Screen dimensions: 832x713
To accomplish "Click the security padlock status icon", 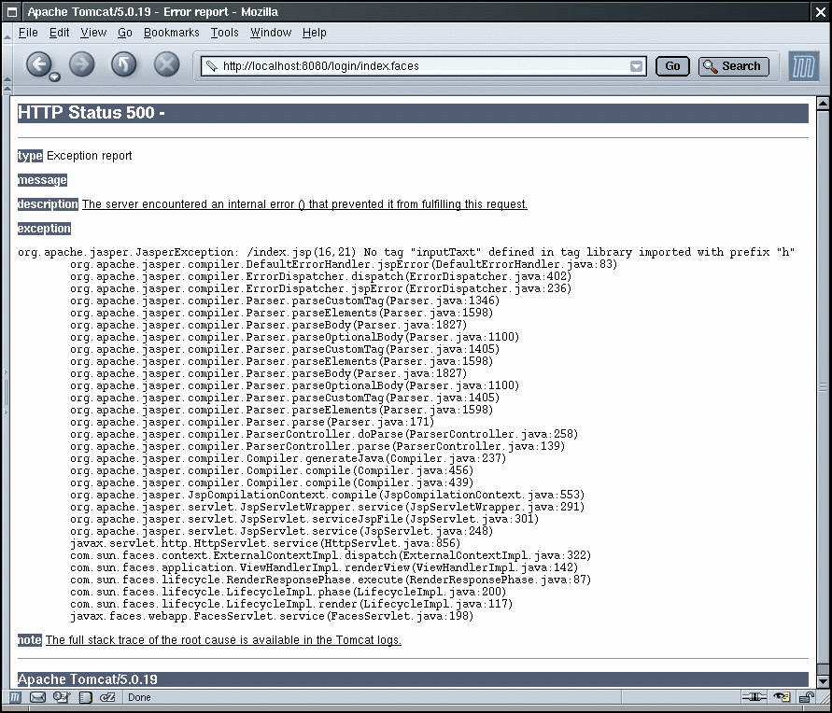I will coord(807,697).
